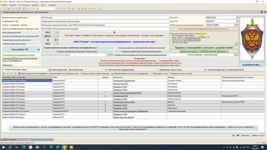Click the icon beside Сформировать отчет по сотрудникам
Viewport: 267px width, 150px height.
(112, 74)
